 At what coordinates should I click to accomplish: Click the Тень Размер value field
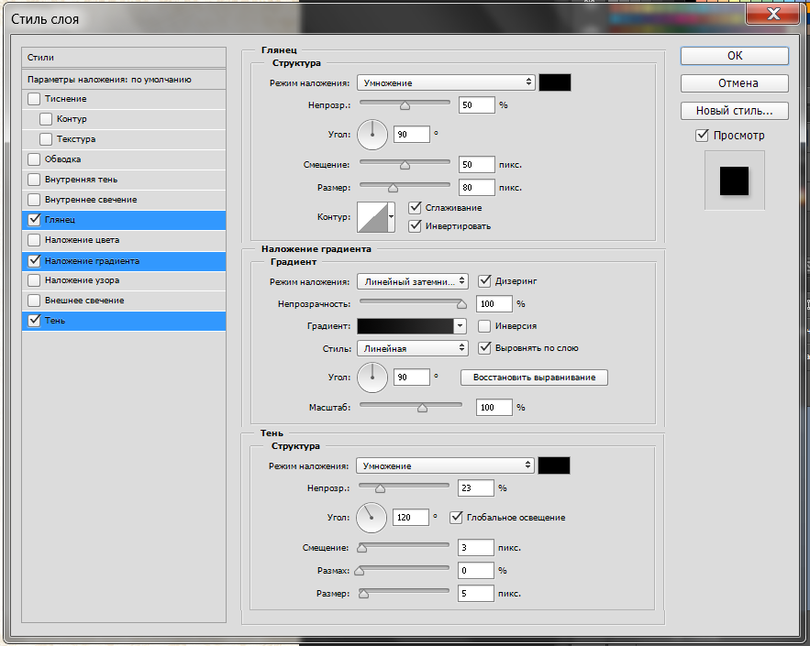475,594
